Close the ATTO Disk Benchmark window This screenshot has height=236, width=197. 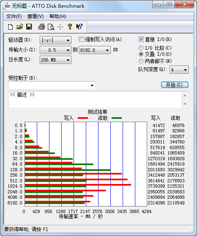coord(184,5)
